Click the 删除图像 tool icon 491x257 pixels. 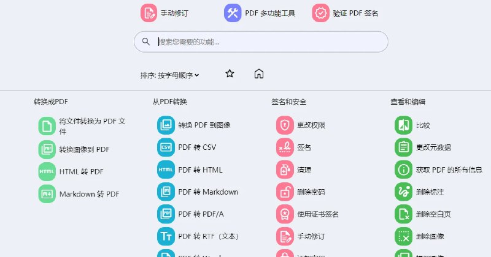click(x=404, y=236)
